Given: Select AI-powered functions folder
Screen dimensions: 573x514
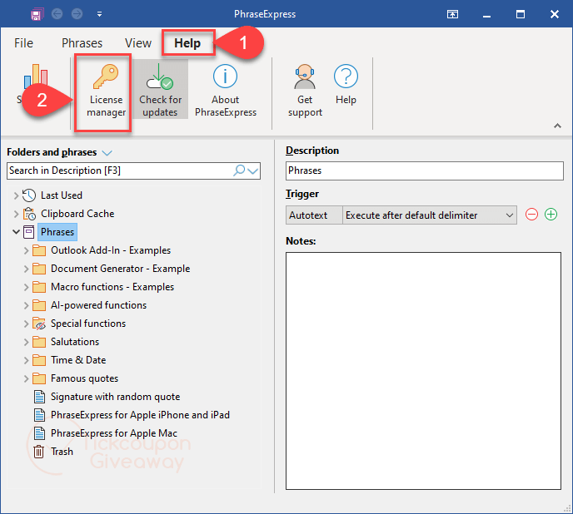Looking at the screenshot, I should pos(98,304).
